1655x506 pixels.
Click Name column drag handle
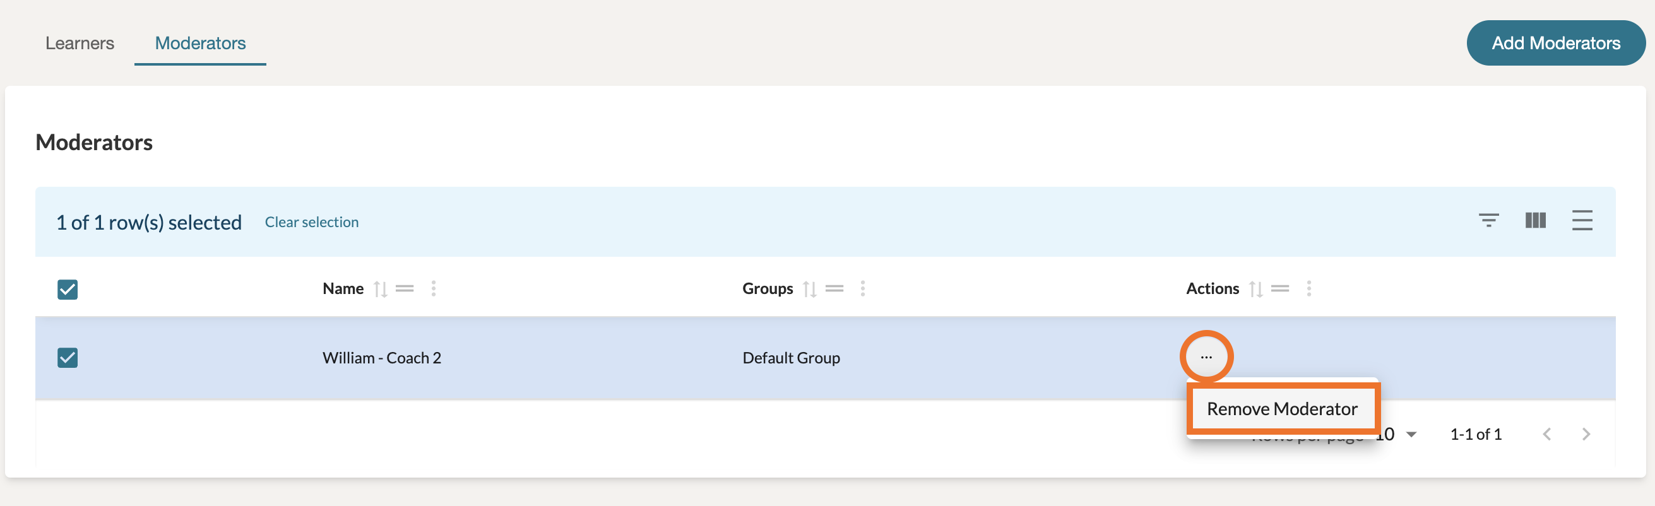coord(405,289)
